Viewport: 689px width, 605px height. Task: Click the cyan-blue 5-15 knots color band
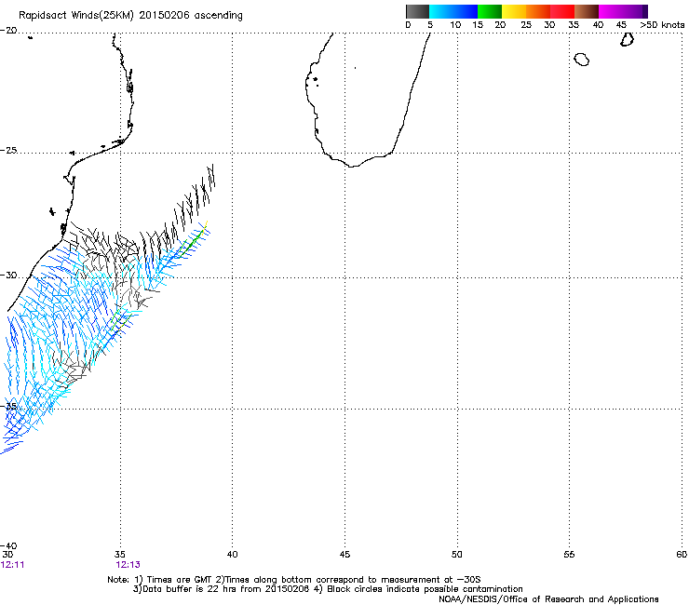(x=453, y=11)
